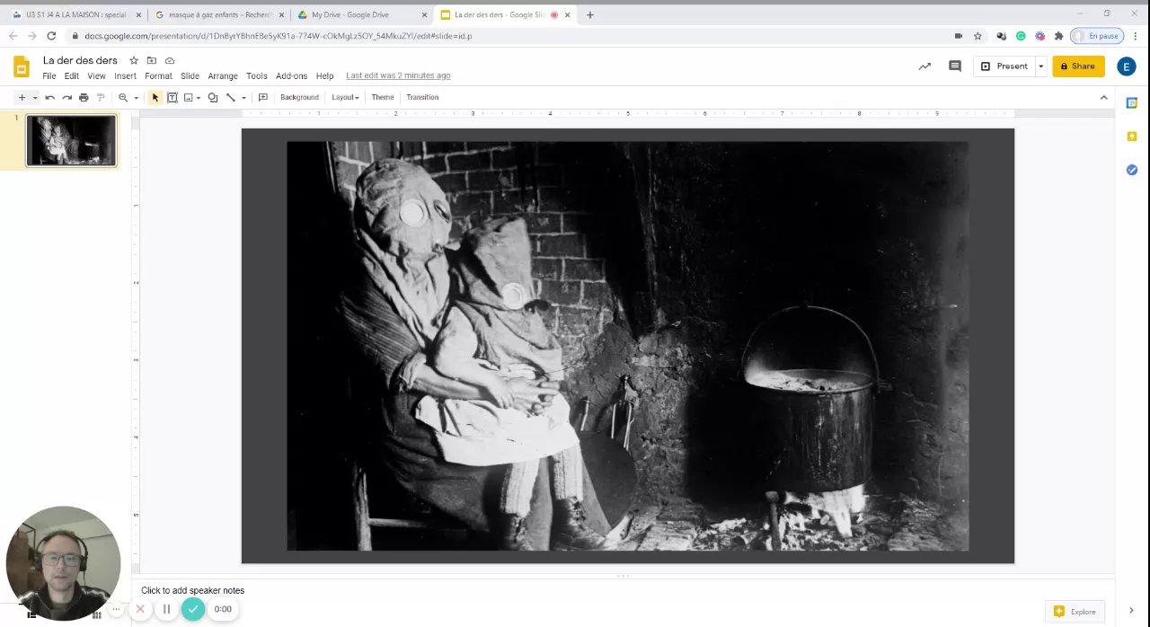Click the Explore button
1150x627 pixels.
[1075, 612]
